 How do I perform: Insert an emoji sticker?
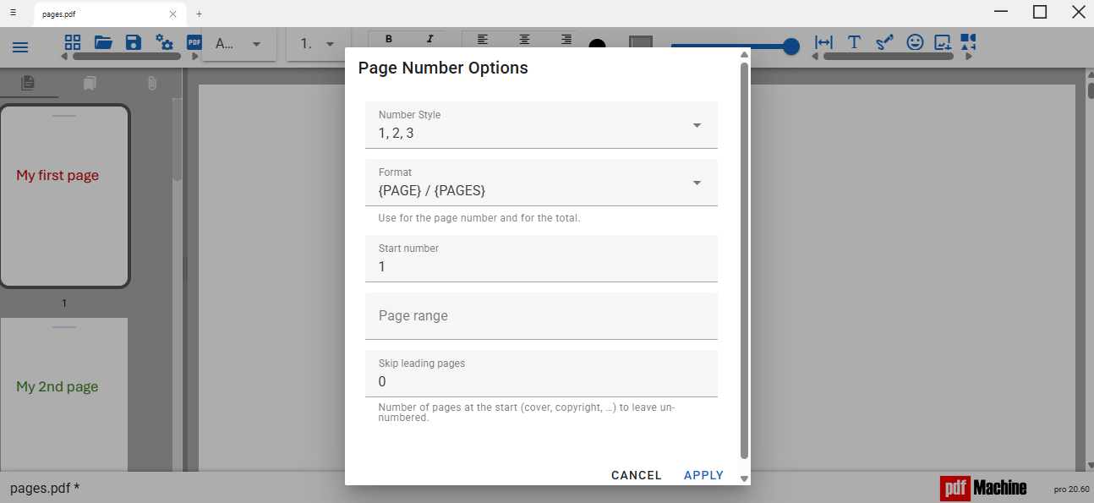pyautogui.click(x=915, y=42)
